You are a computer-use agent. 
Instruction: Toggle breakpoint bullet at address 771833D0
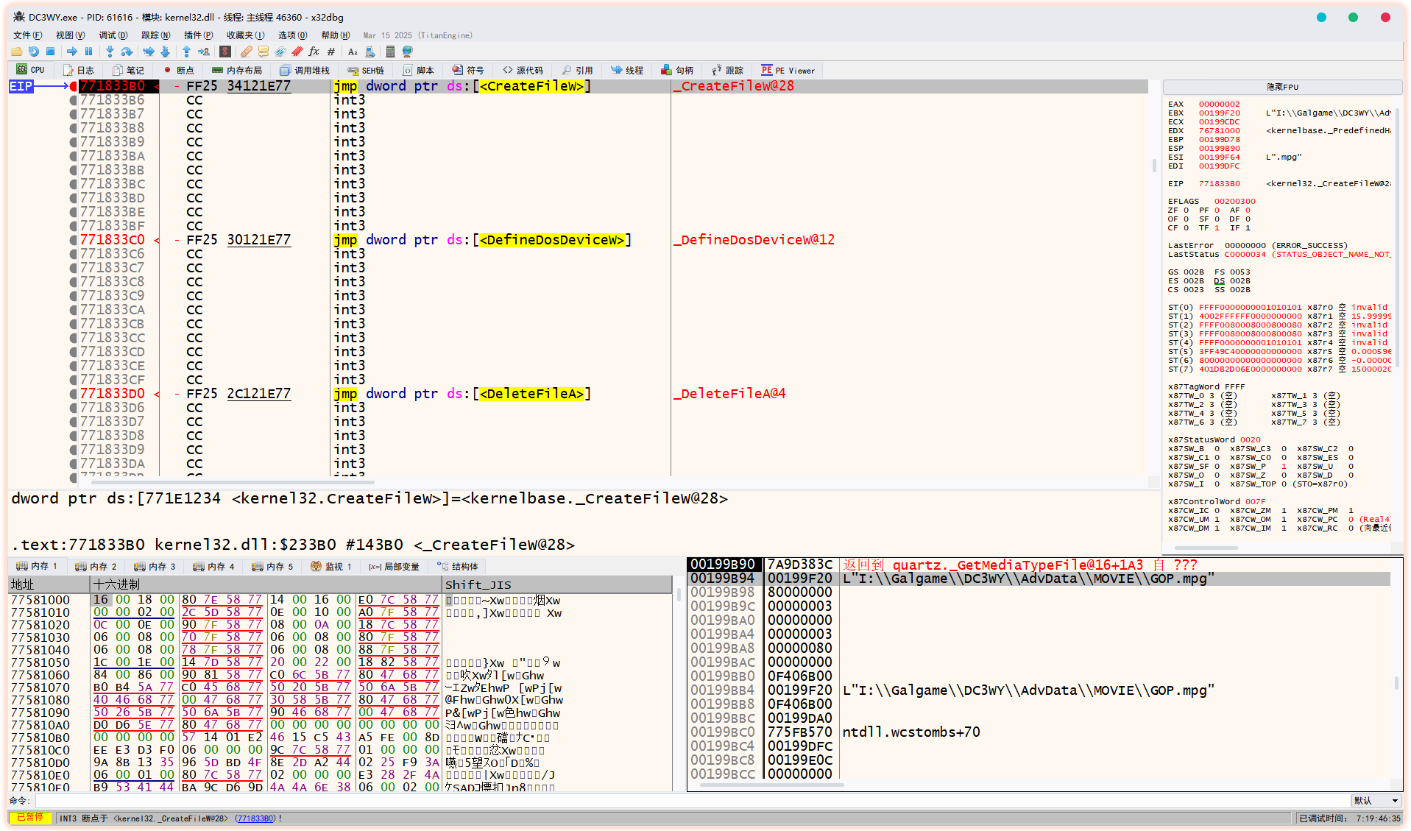pos(74,394)
